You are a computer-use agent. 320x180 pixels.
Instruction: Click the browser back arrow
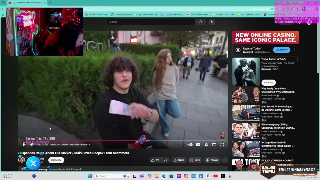(3, 9)
